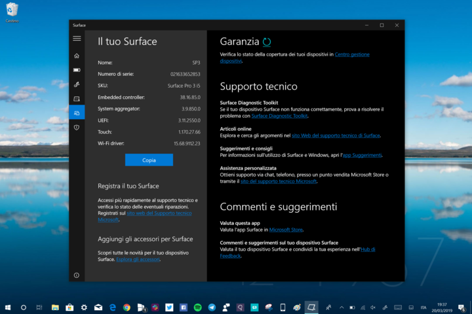The height and width of the screenshot is (314, 472).
Task: Open Slack from taskbar
Action: 155,307
